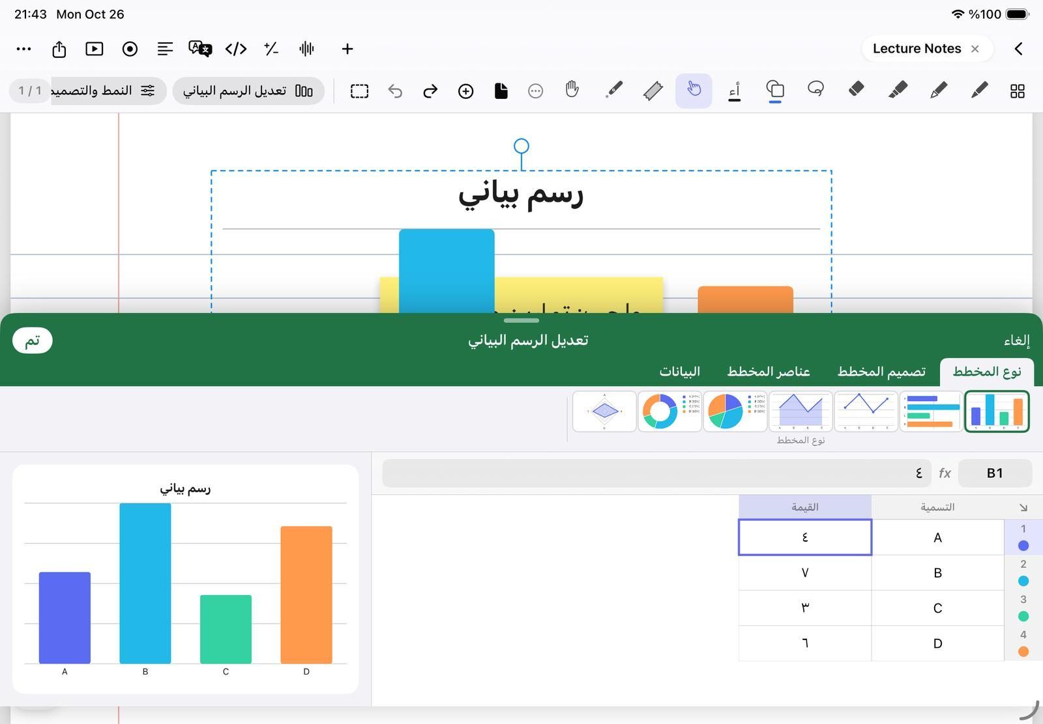Click row 4 orange color dot
The width and height of the screenshot is (1043, 724).
click(1023, 651)
